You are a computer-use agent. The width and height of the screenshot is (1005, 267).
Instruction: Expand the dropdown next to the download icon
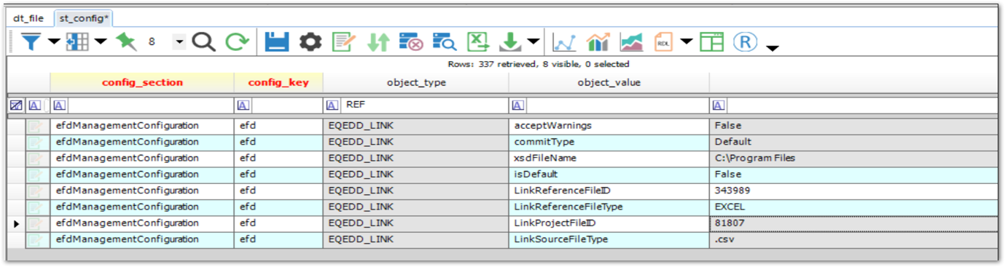(533, 42)
